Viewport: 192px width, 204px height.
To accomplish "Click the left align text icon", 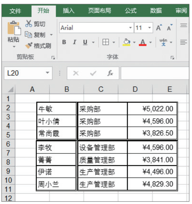I will 184,42.
